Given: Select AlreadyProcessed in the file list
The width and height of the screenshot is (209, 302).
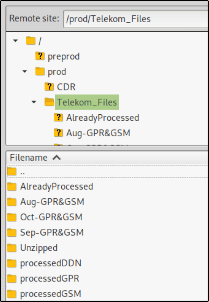Looking at the screenshot, I should 56,187.
